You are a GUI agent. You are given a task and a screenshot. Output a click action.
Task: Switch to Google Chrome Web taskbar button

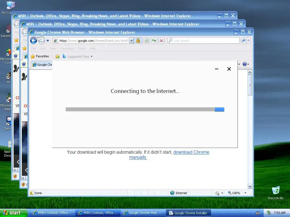143,213
